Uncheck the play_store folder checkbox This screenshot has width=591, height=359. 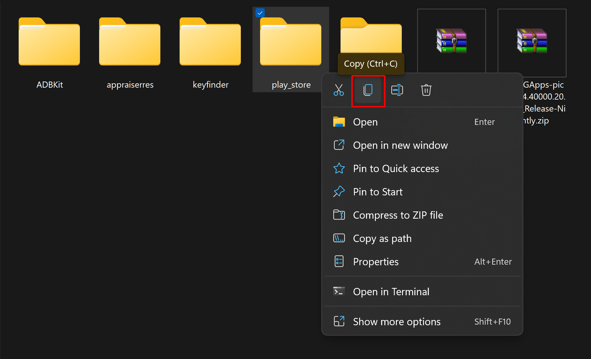pos(260,13)
